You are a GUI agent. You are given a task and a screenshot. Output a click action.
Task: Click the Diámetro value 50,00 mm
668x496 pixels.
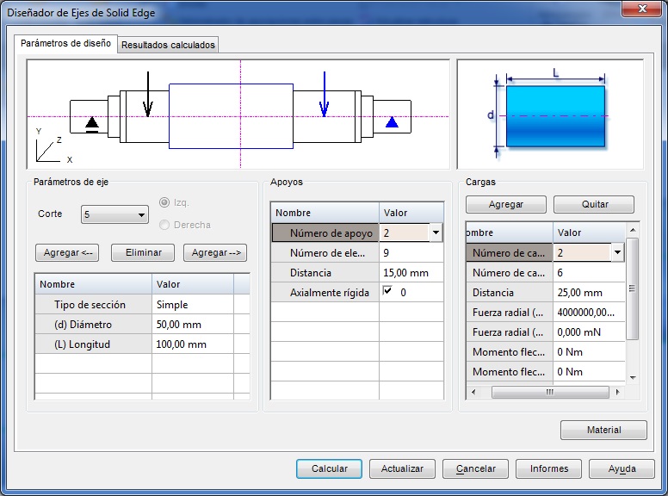[x=193, y=325]
